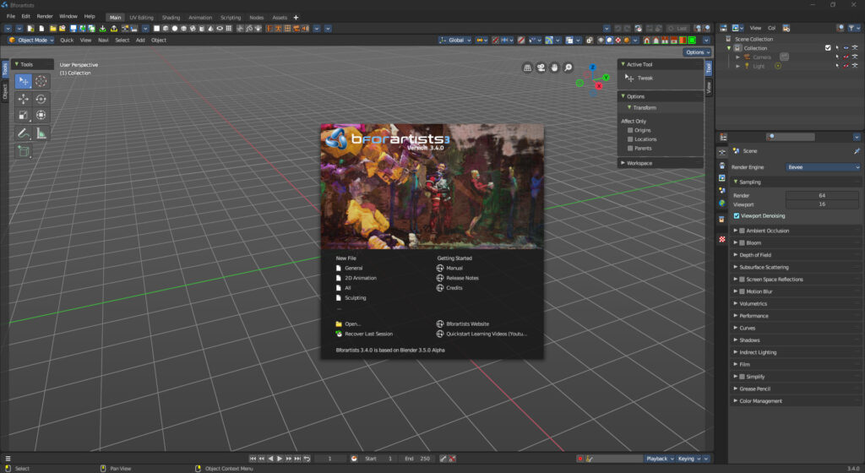Activate the Move tool
865x473 pixels.
(23, 99)
